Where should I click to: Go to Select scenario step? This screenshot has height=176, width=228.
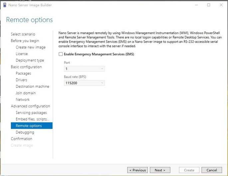tap(23, 34)
